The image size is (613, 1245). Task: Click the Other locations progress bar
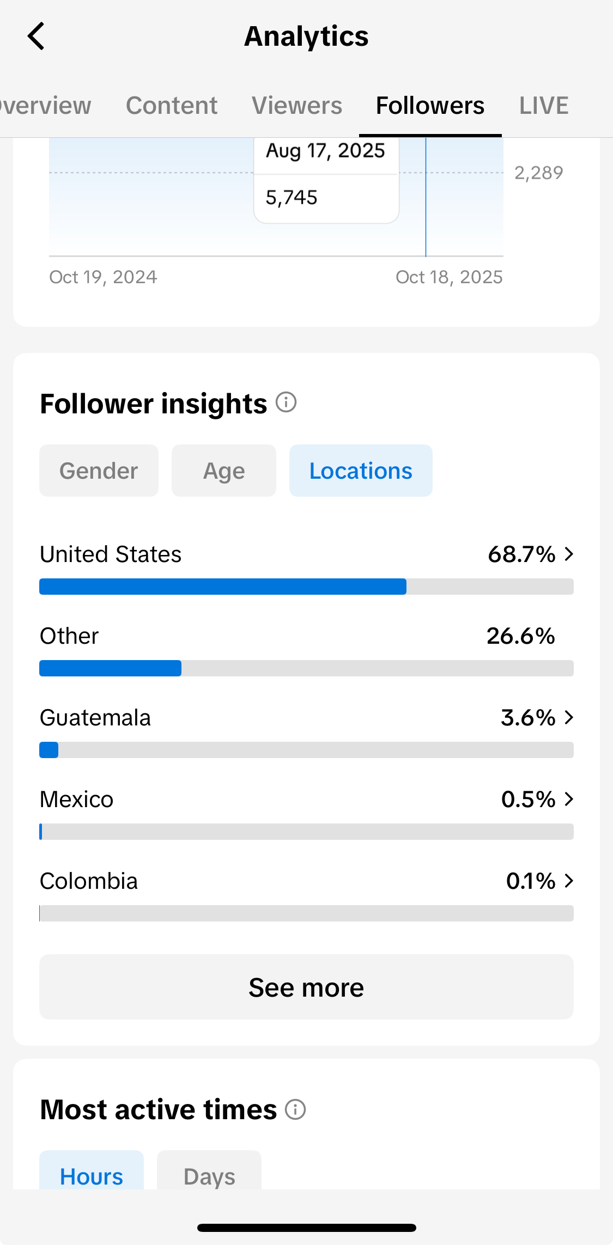[306, 668]
